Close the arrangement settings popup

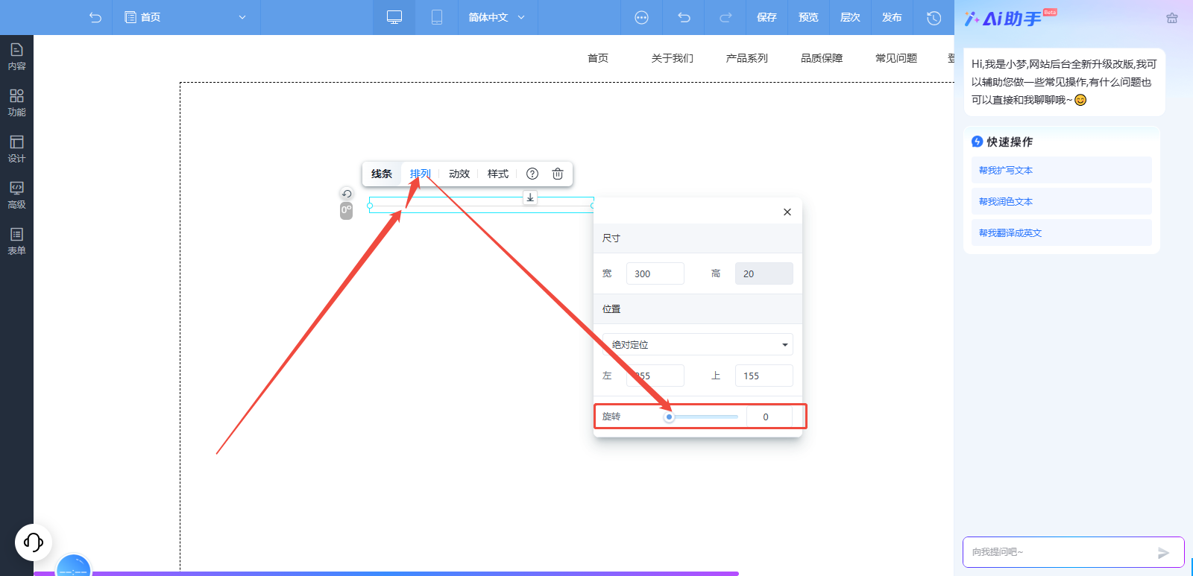pyautogui.click(x=787, y=212)
